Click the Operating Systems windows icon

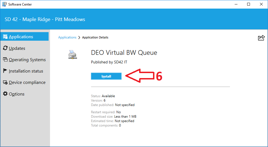click(5, 60)
